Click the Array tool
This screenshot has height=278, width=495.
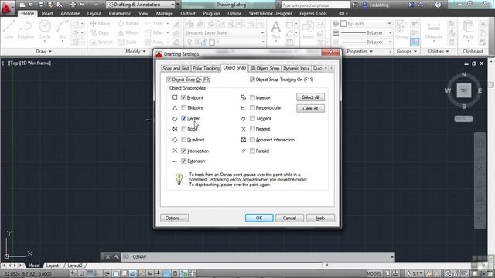coord(155,42)
